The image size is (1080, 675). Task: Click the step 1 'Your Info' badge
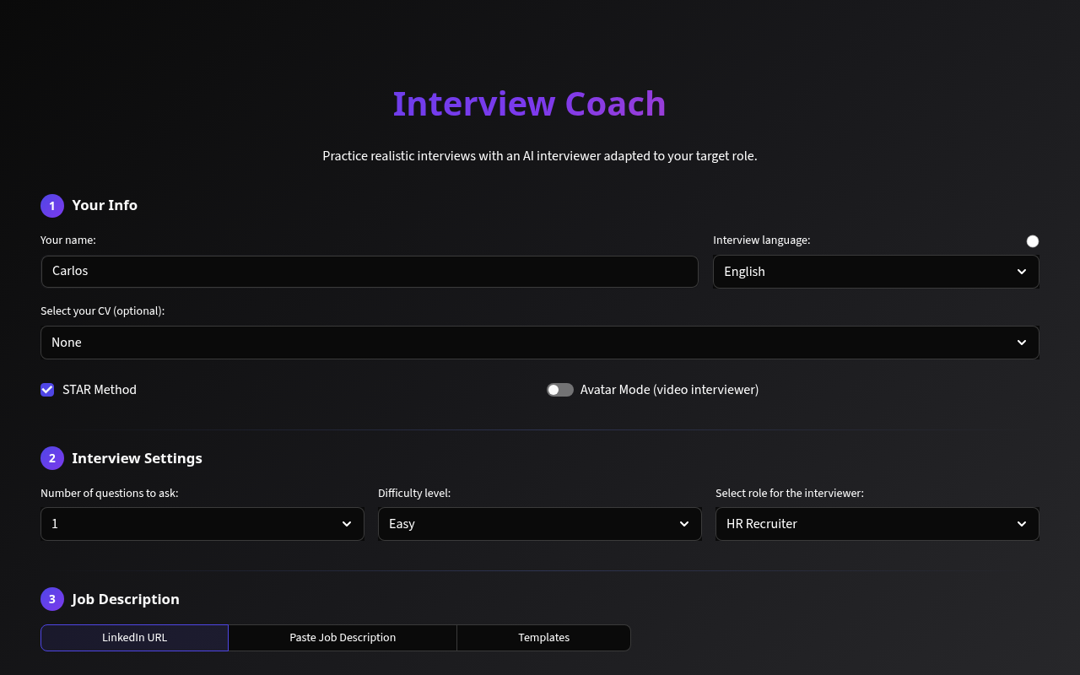pyautogui.click(x=51, y=205)
